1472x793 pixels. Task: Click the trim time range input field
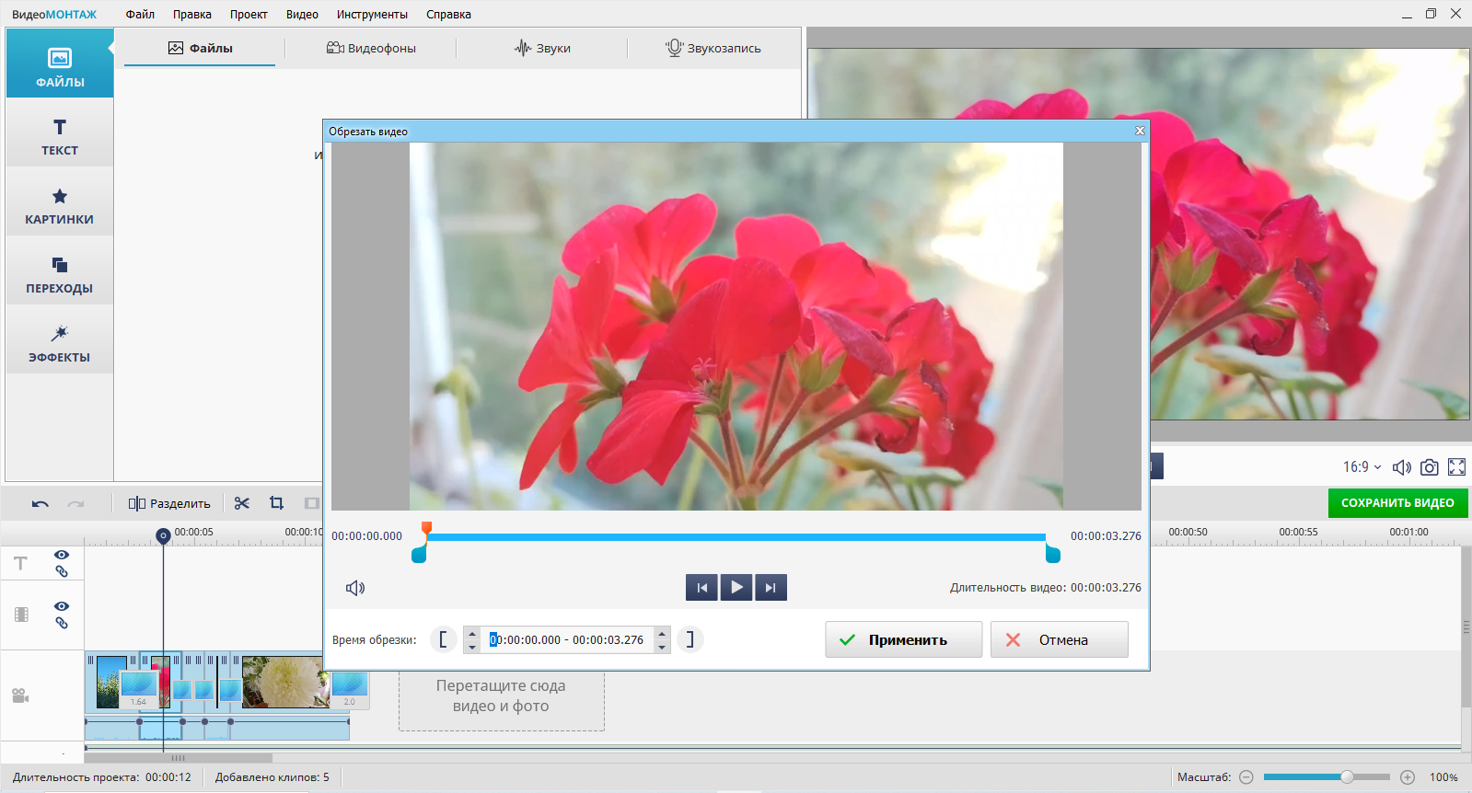[x=567, y=639]
